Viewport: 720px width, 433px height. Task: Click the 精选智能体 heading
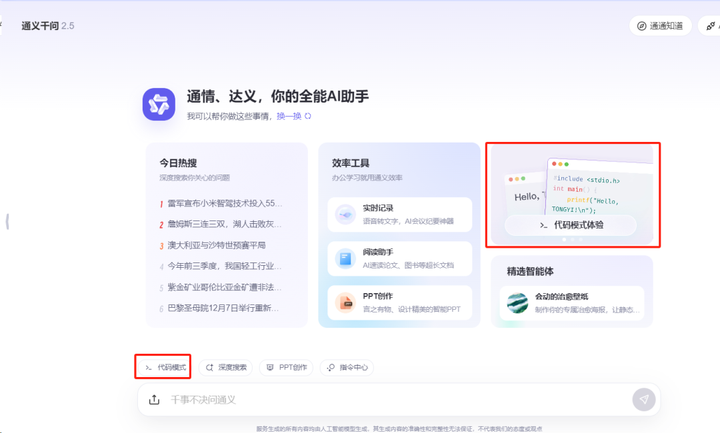tap(531, 271)
